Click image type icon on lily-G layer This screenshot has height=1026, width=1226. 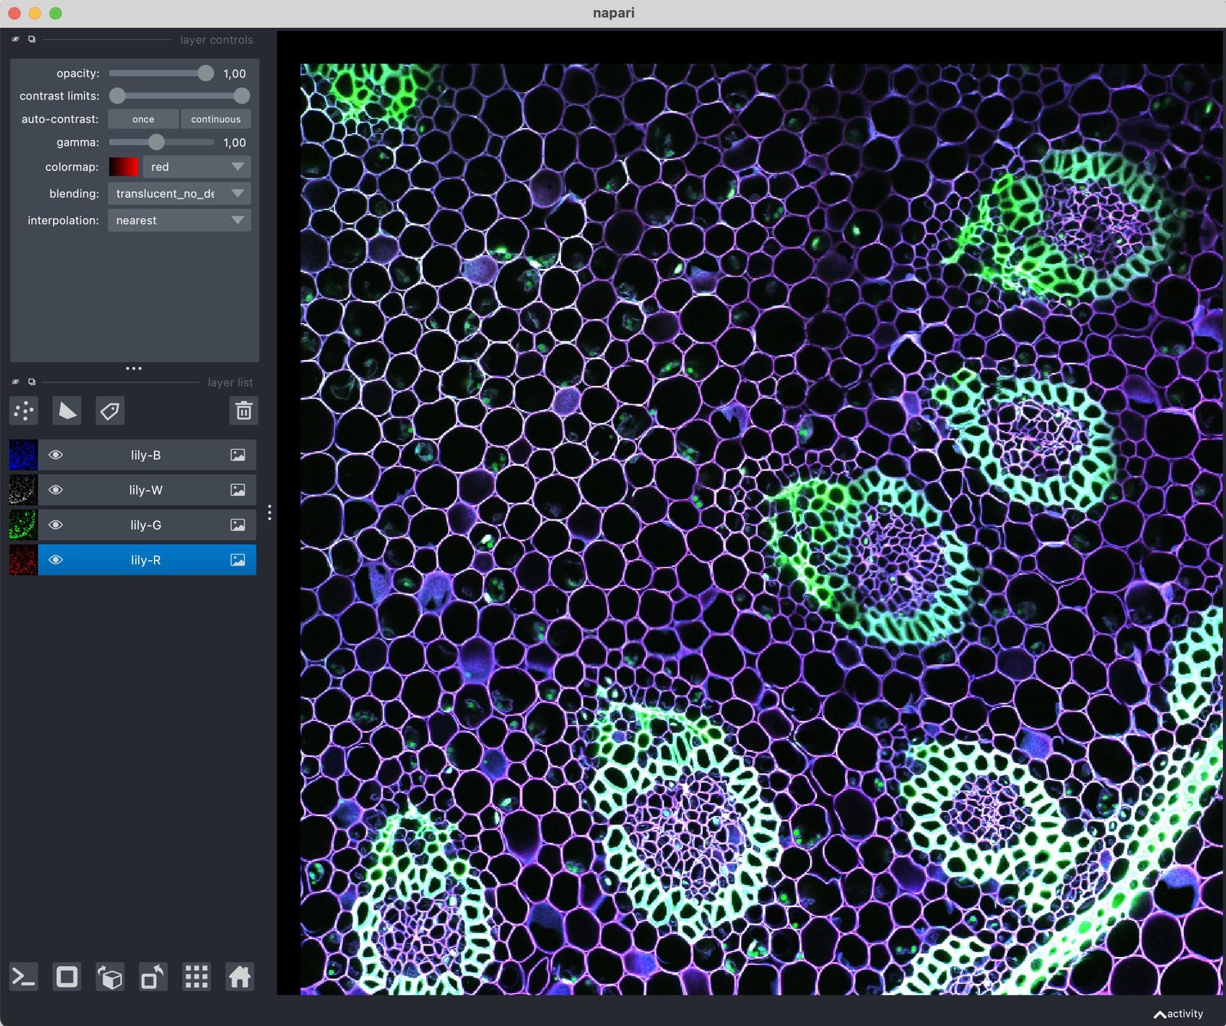[238, 525]
